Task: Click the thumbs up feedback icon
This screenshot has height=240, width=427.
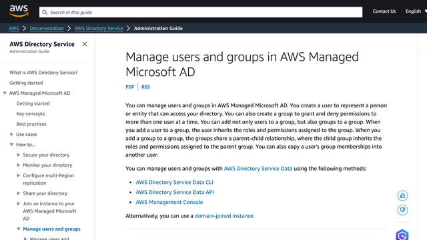Action: pyautogui.click(x=402, y=195)
